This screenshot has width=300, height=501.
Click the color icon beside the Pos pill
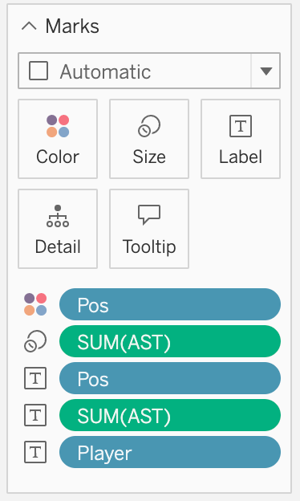tap(35, 304)
